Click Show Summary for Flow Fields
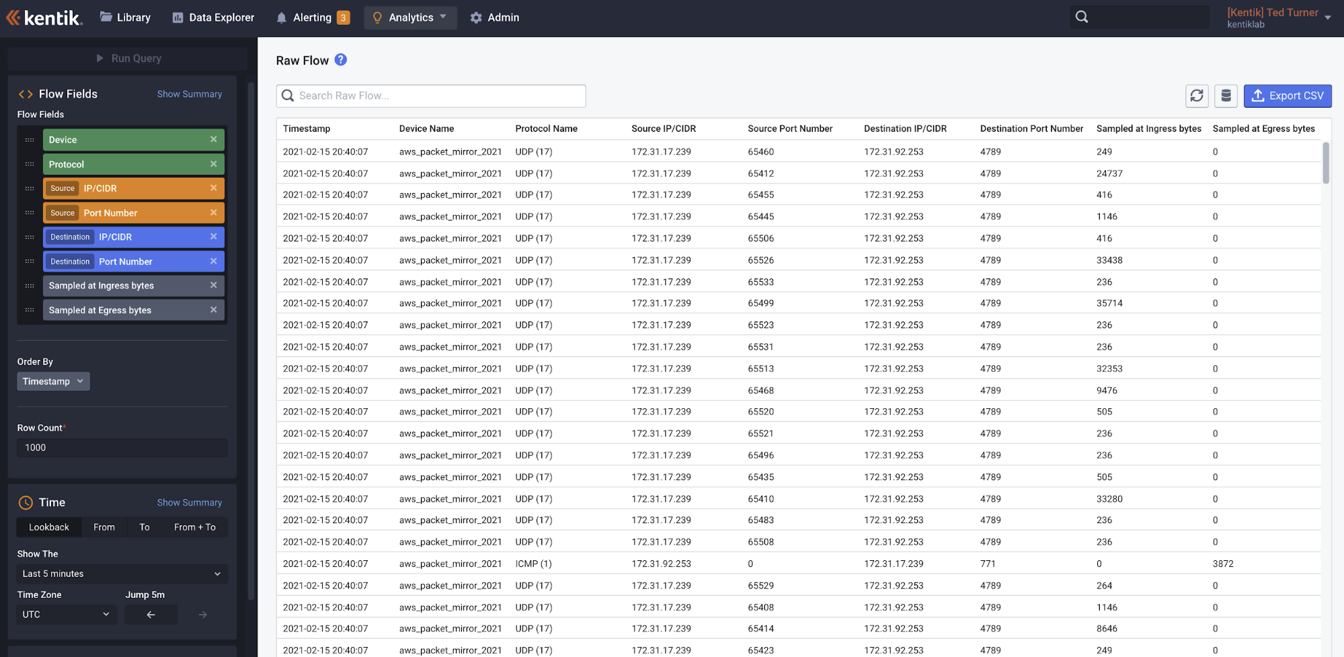Image resolution: width=1344 pixels, height=657 pixels. (190, 94)
